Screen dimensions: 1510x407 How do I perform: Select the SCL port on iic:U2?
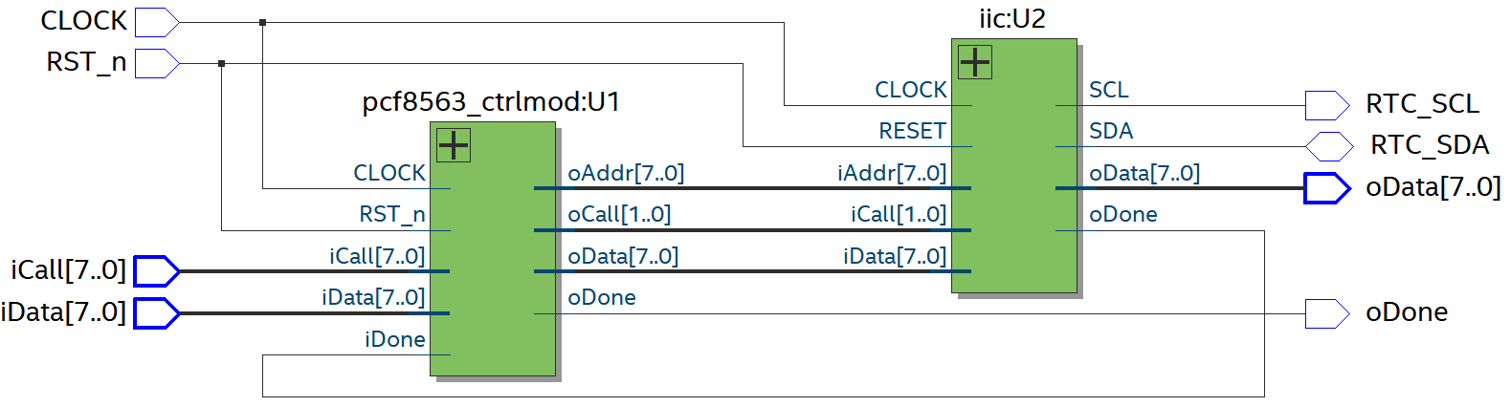[1108, 91]
